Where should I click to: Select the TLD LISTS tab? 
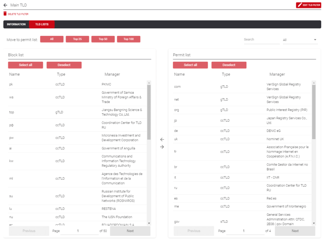(42, 24)
